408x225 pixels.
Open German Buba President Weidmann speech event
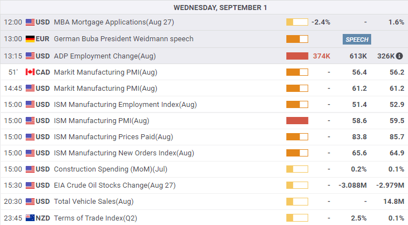(123, 39)
